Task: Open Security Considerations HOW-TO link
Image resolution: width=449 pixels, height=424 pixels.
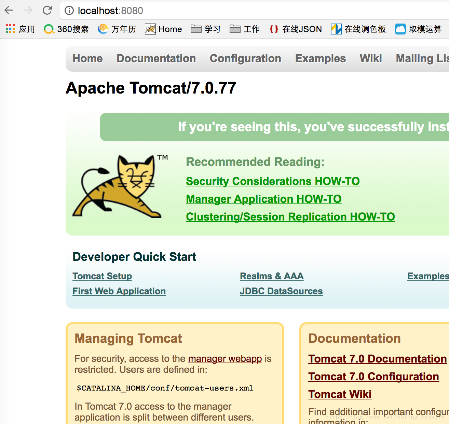Action: 273,181
